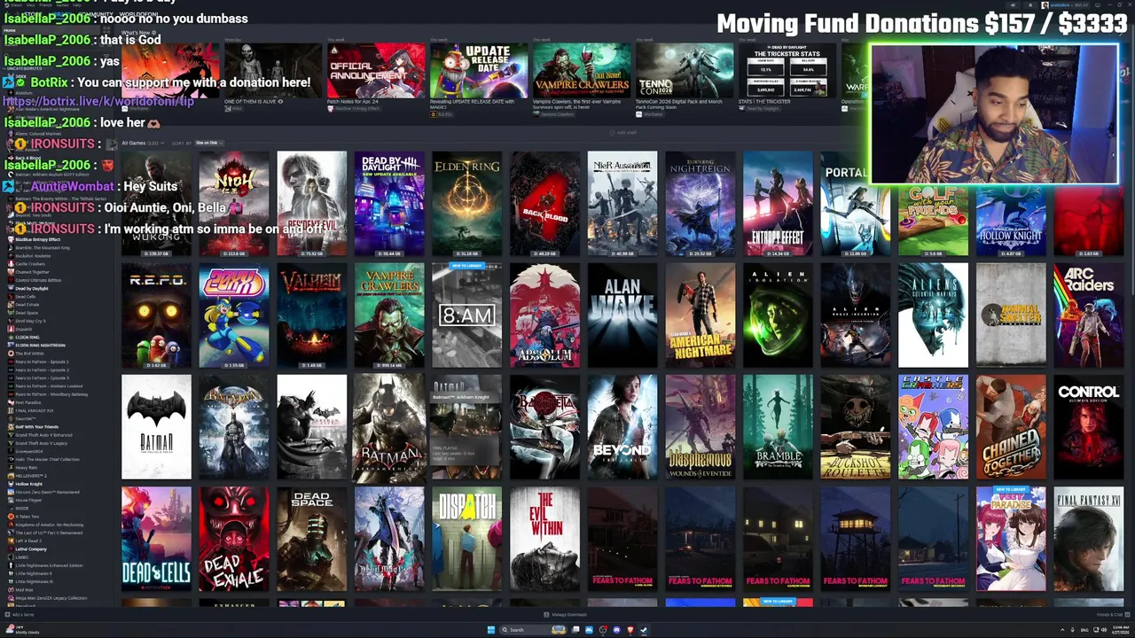Open the R.E.P.O. game cover
This screenshot has width=1135, height=638.
click(x=156, y=315)
